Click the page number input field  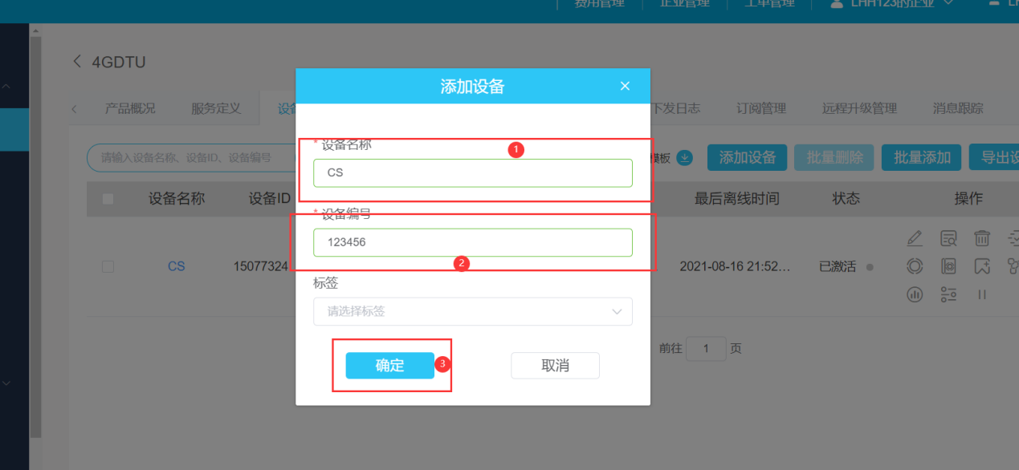tap(706, 348)
